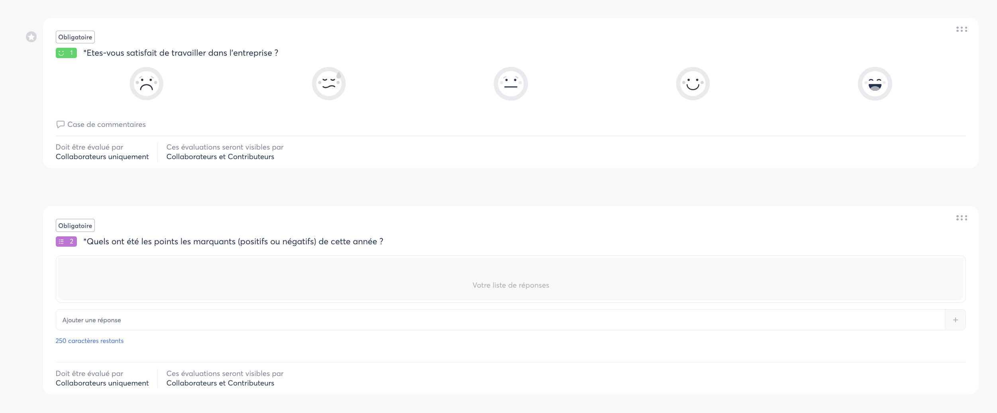Select the tired sweating face rating
Image resolution: width=997 pixels, height=413 pixels.
[x=328, y=84]
